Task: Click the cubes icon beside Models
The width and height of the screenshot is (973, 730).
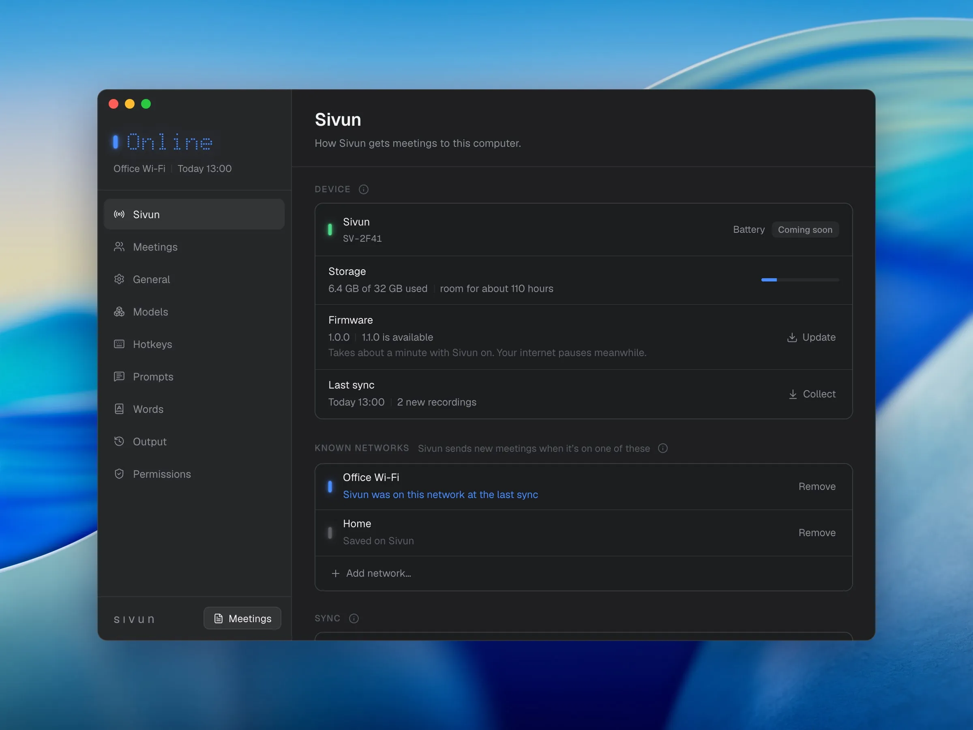Action: coord(119,311)
